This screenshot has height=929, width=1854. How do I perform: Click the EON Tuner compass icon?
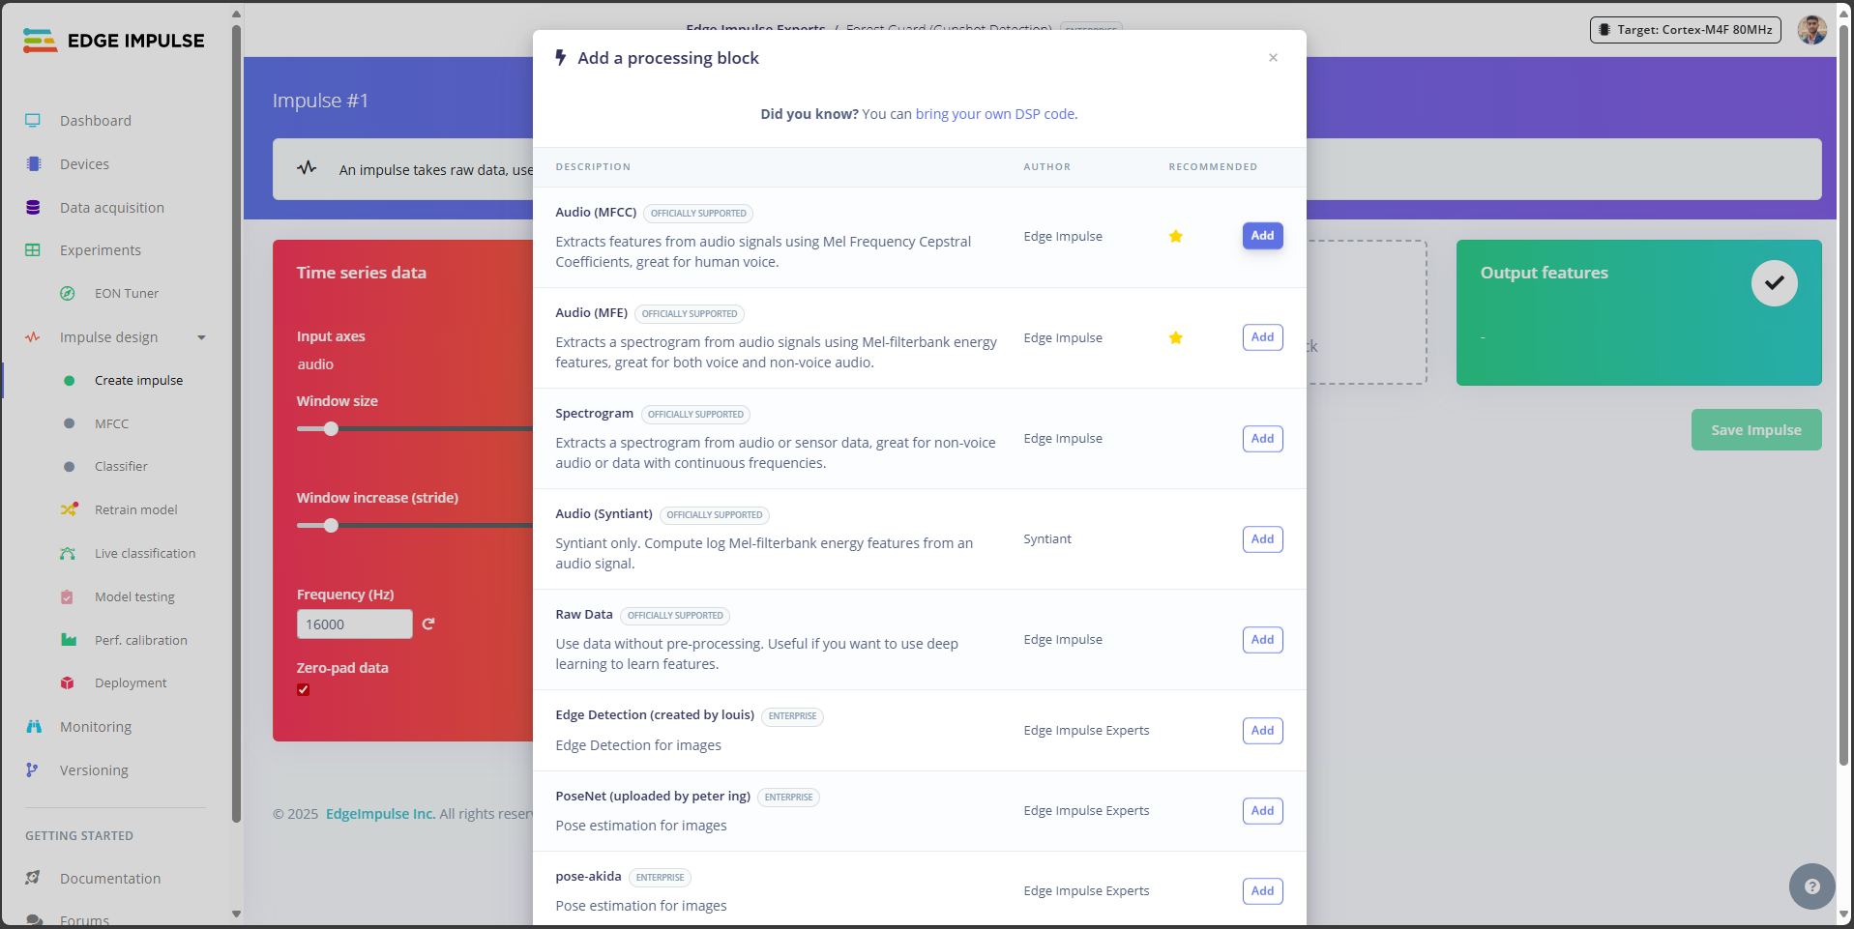click(68, 294)
